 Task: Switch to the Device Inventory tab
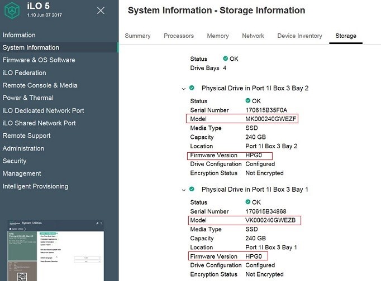[299, 36]
